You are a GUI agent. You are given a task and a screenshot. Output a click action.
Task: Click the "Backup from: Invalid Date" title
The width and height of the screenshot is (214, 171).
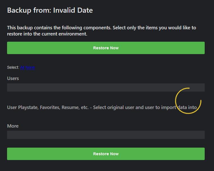(50, 10)
